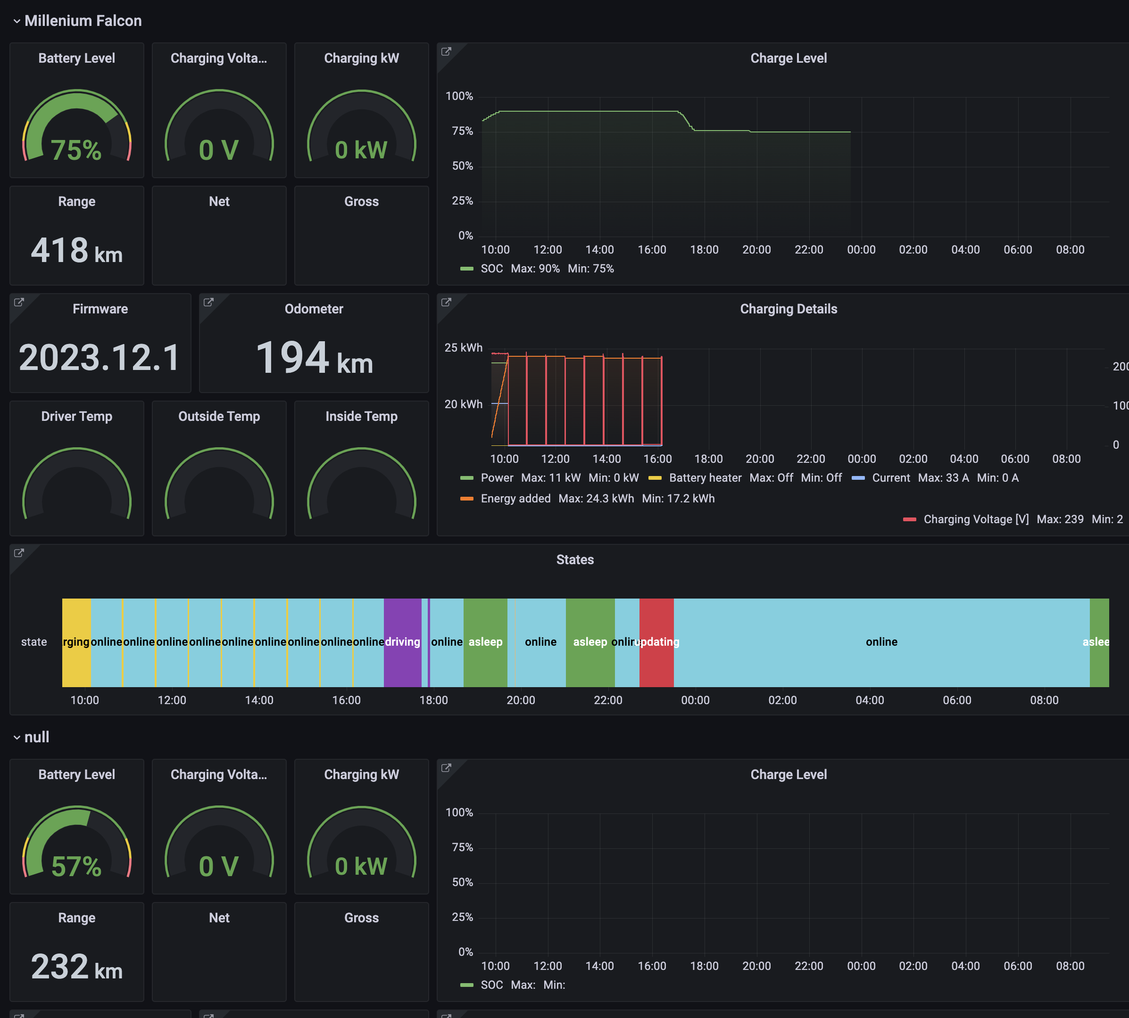Open external link icon on States panel
Image resolution: width=1129 pixels, height=1018 pixels.
[19, 553]
